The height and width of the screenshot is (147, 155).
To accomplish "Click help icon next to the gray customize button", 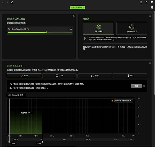I will (144, 86).
